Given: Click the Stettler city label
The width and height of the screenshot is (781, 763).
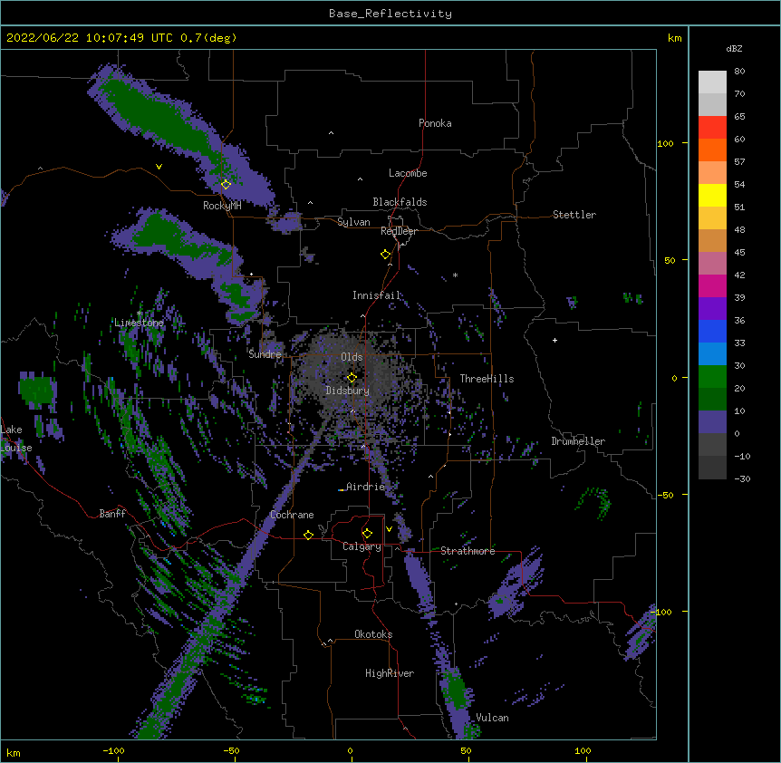Looking at the screenshot, I should 574,215.
